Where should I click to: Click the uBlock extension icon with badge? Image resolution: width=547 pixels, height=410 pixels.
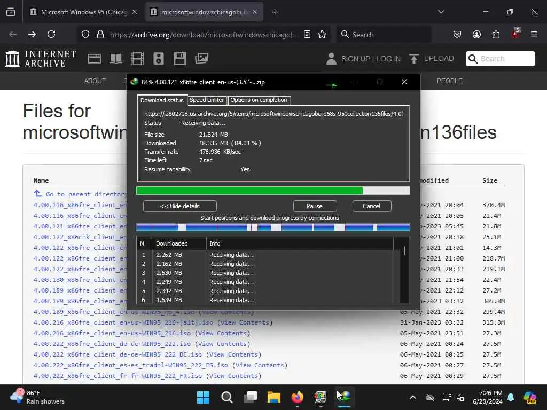click(515, 34)
